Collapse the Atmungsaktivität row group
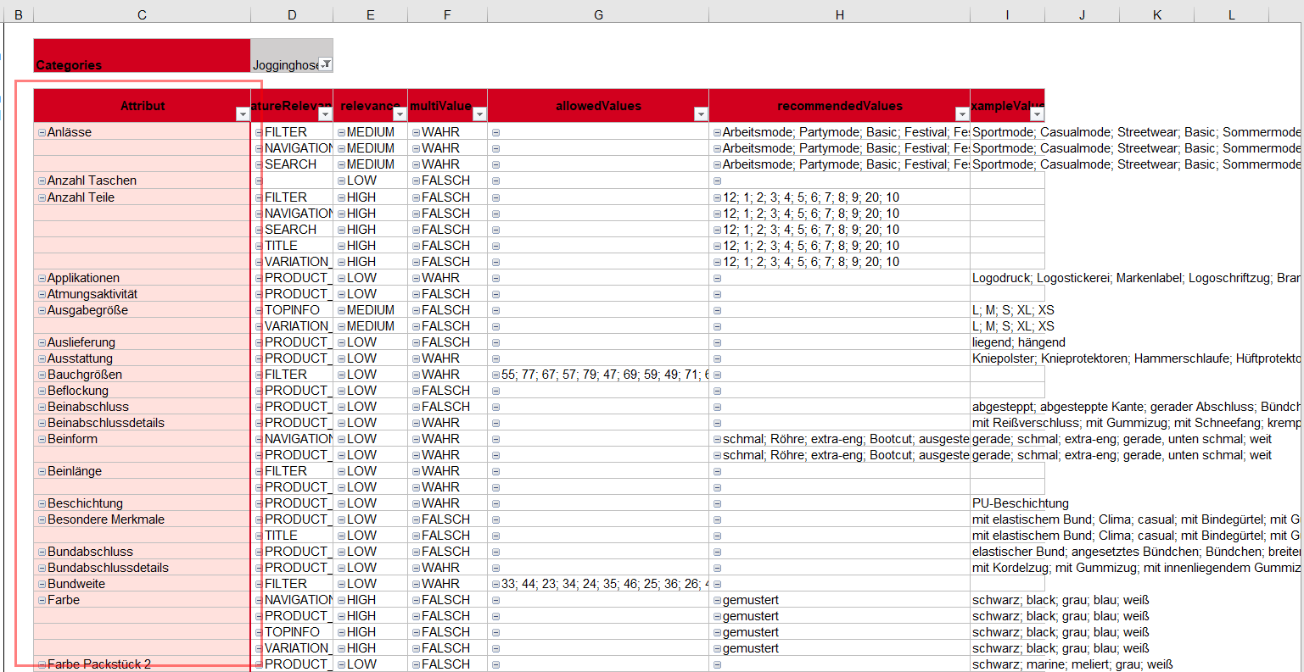Image resolution: width=1304 pixels, height=672 pixels. 42,295
